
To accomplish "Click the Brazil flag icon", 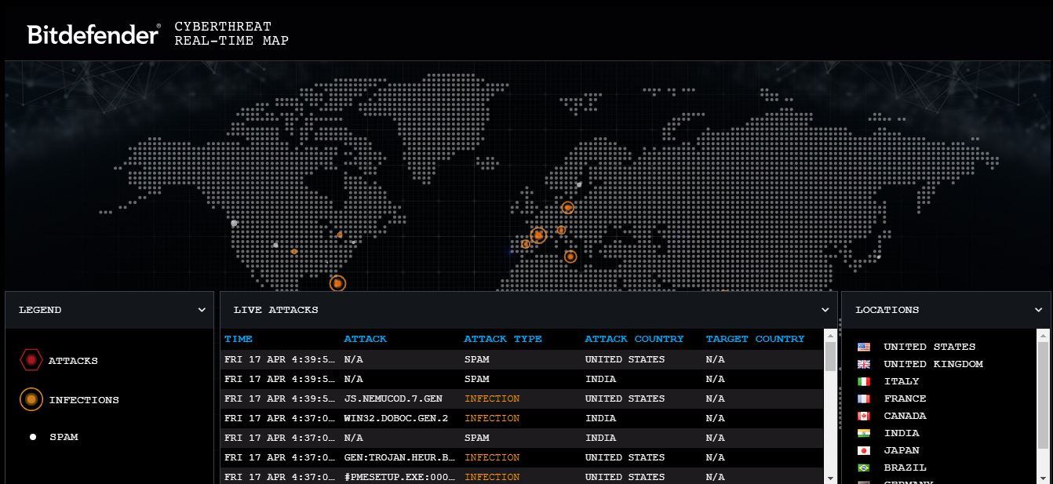I will 864,468.
